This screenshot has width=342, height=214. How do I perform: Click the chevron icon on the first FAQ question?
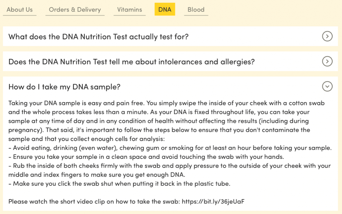click(x=327, y=36)
